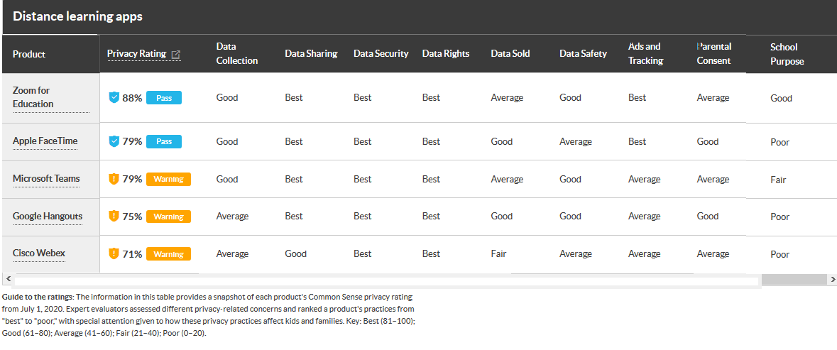837x350 pixels.
Task: Open the Zoom for Education product link
Action: (33, 97)
